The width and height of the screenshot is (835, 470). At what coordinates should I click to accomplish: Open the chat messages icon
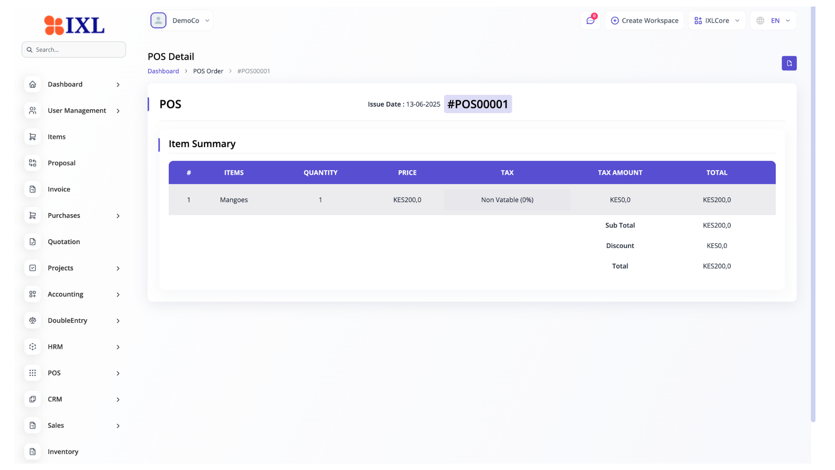click(590, 20)
